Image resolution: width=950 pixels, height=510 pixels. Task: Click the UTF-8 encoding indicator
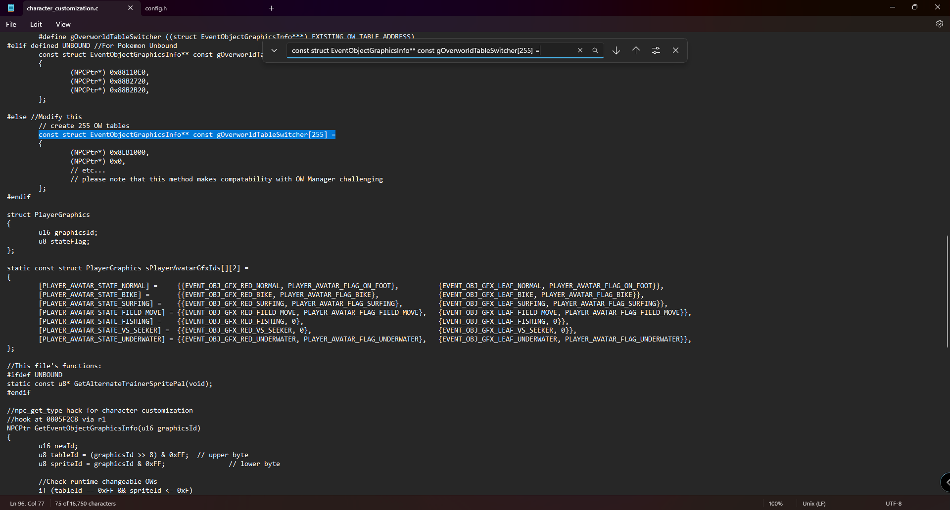point(894,504)
